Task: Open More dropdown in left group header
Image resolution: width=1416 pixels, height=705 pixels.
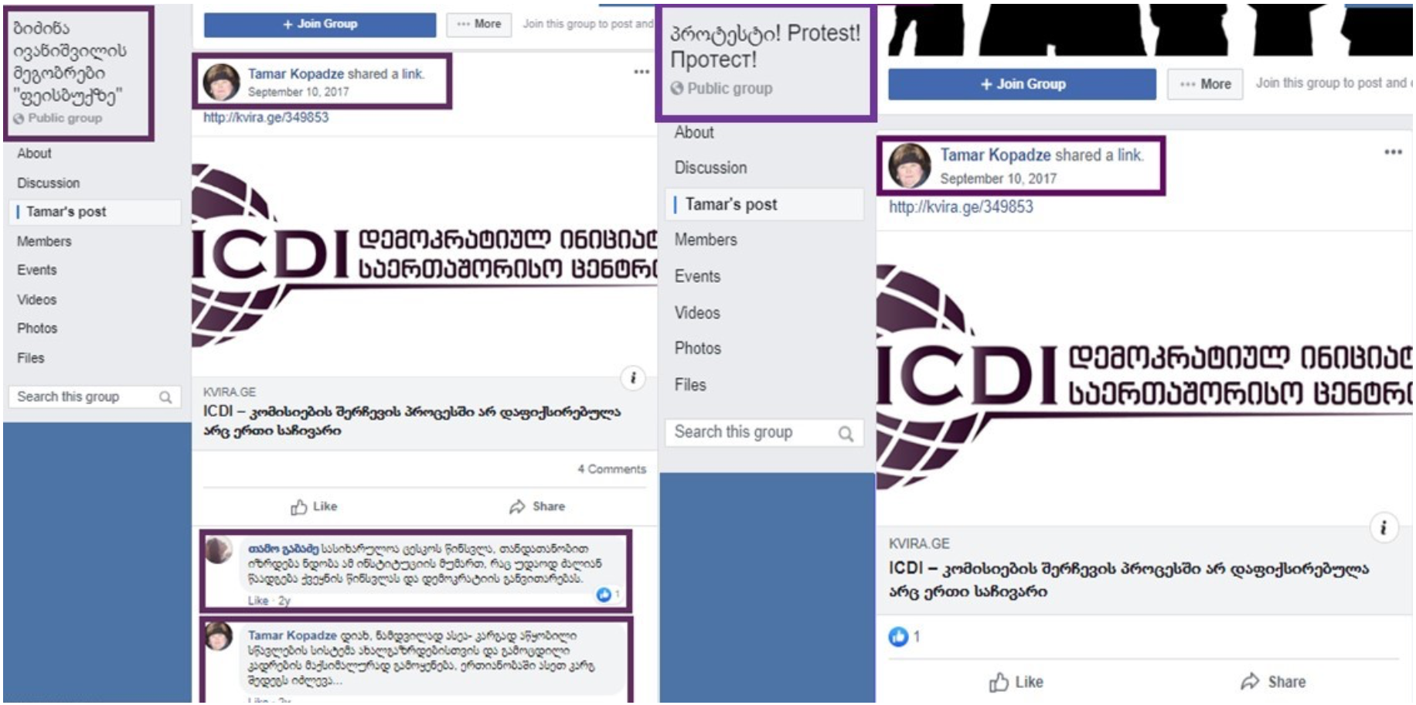Action: tap(479, 24)
